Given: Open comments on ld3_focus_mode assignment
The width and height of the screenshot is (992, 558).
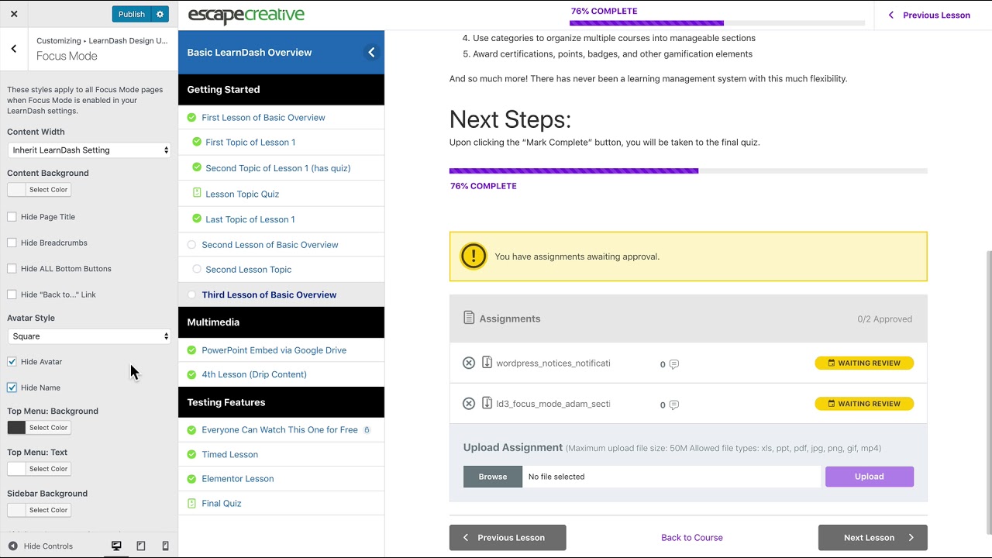Looking at the screenshot, I should [669, 405].
